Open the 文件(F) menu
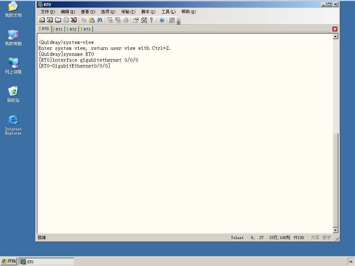 click(x=48, y=12)
